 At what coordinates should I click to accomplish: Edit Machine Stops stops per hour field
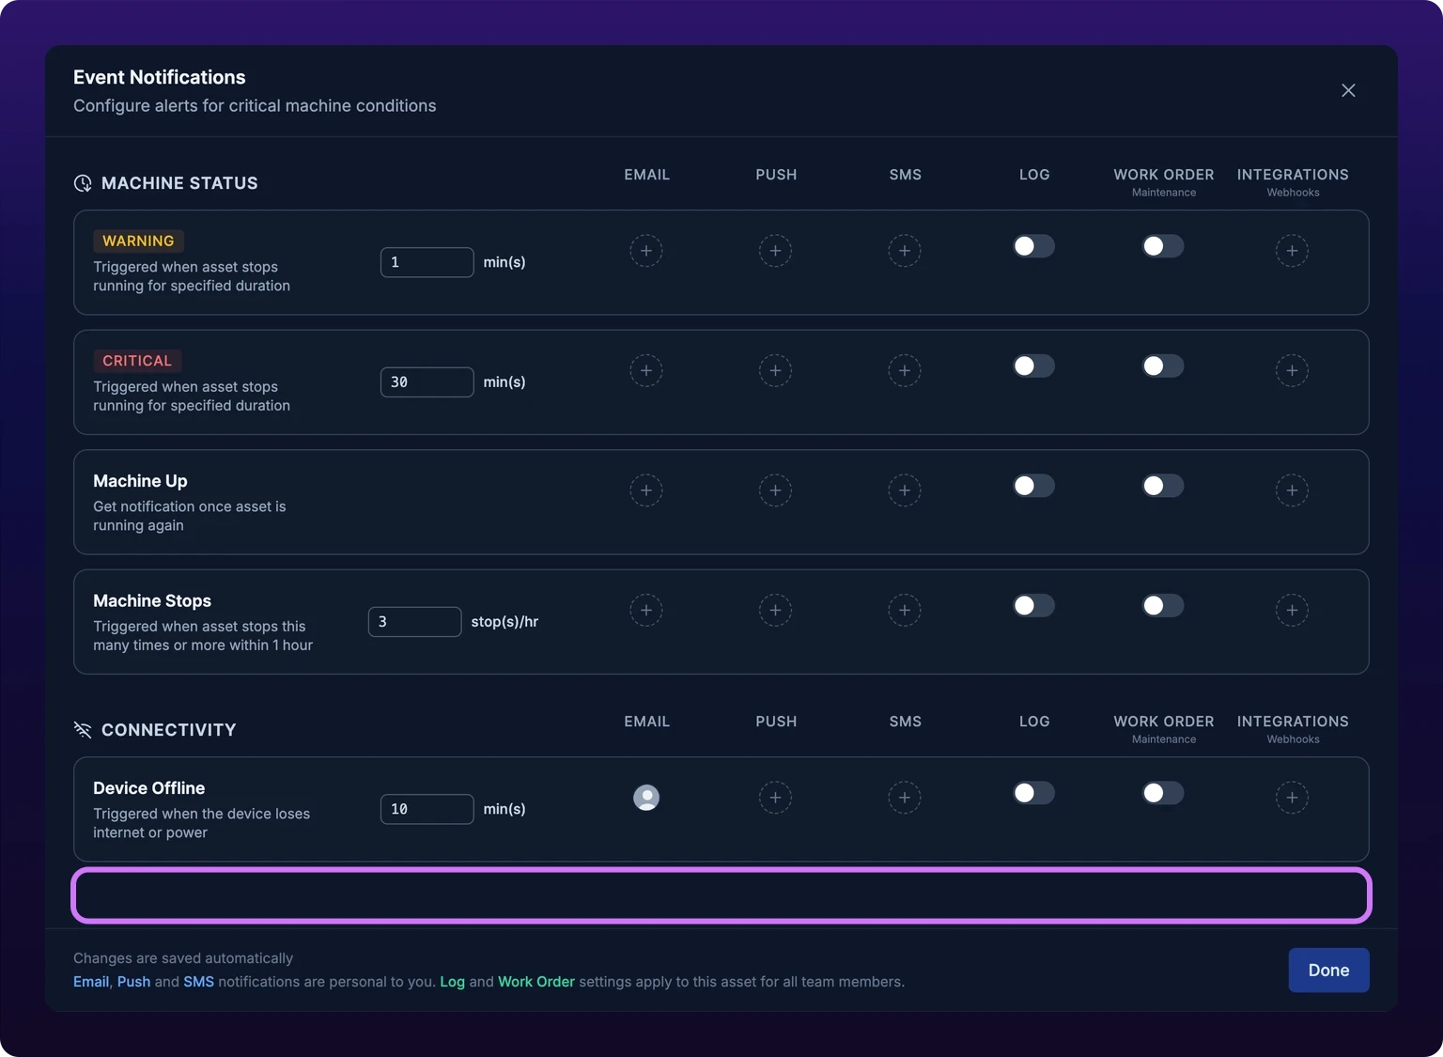[414, 622]
